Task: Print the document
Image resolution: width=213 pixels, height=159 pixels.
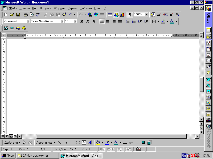Action: 26,15
